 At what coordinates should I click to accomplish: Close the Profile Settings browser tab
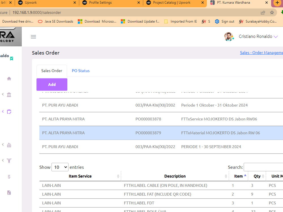coord(139,3)
